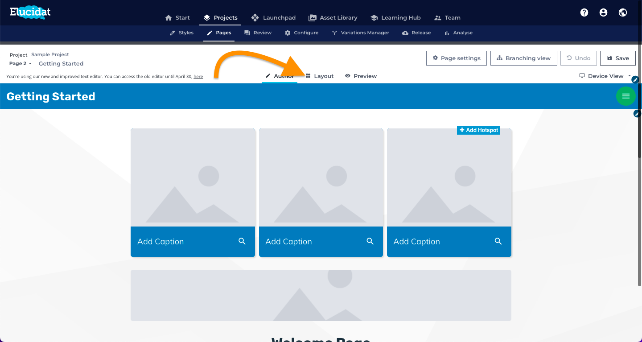Click the Undo button
642x342 pixels.
(578, 58)
